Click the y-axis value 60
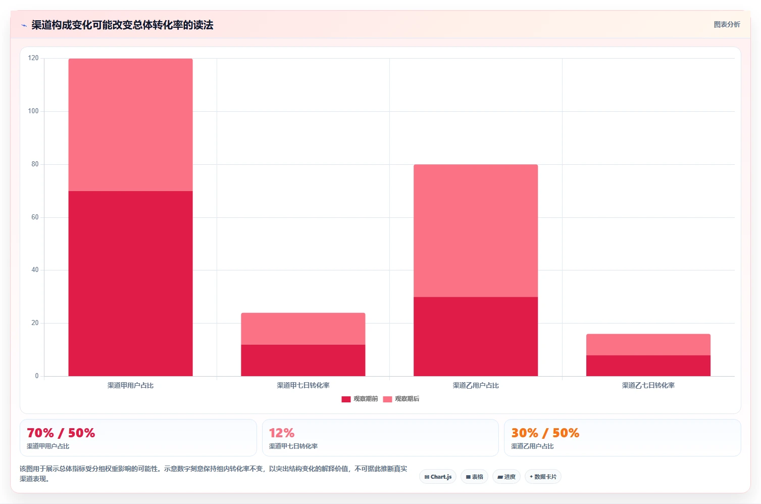This screenshot has width=761, height=504. (x=35, y=217)
